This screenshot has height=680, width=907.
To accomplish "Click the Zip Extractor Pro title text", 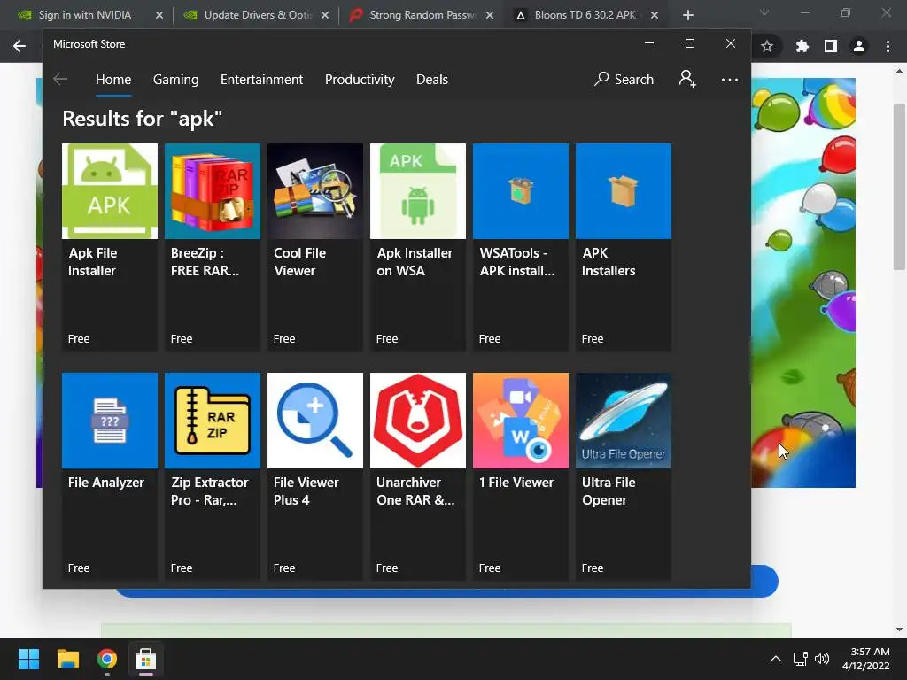I will [x=209, y=491].
